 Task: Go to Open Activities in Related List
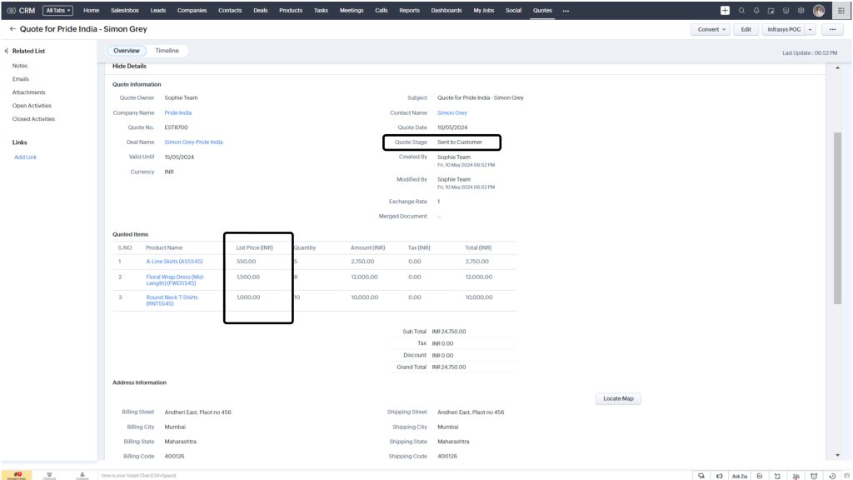click(x=32, y=106)
